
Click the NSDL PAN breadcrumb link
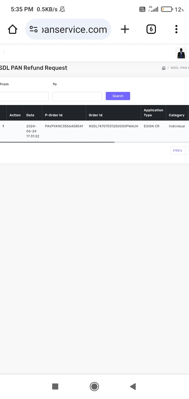tap(179, 68)
